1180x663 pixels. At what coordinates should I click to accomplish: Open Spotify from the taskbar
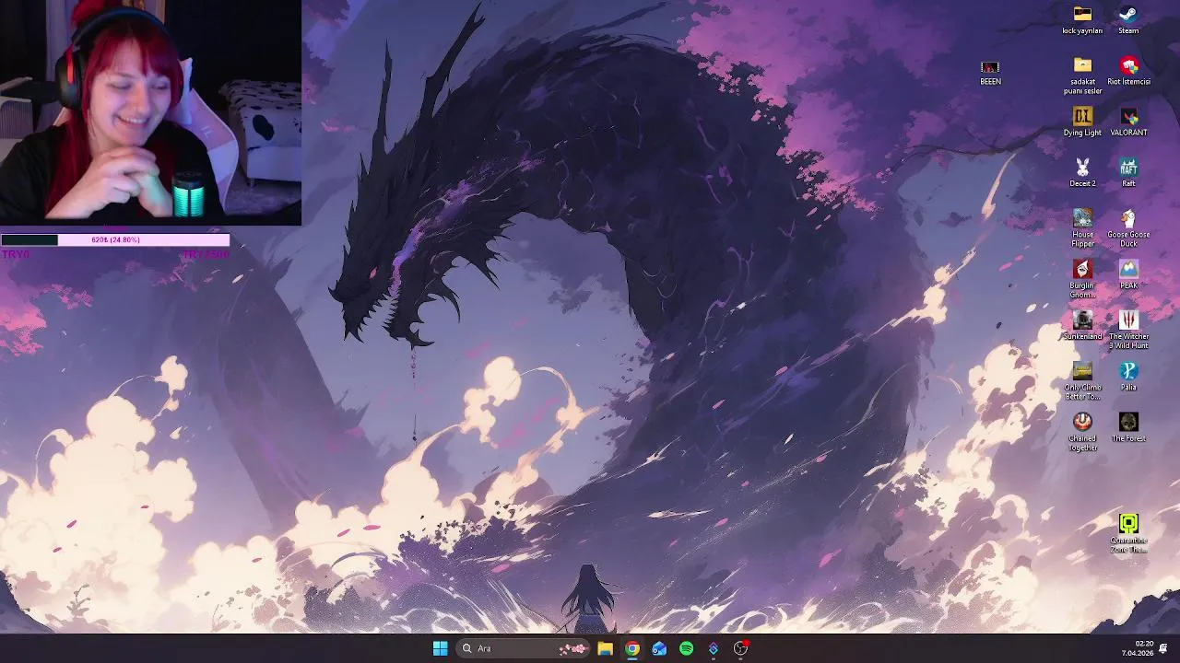pos(686,648)
